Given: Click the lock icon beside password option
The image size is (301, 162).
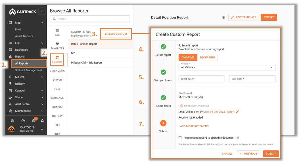Looking at the screenshot, I should coord(238,138).
